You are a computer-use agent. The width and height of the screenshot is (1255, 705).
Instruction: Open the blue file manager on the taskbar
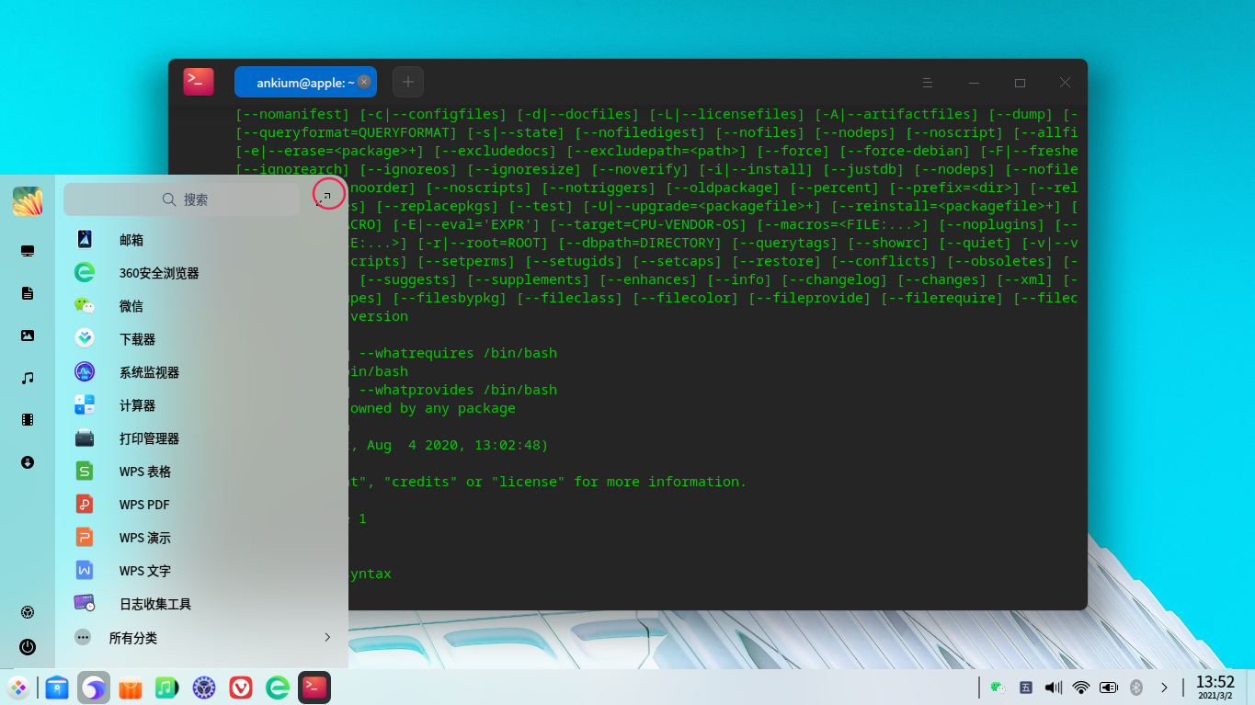coord(57,687)
